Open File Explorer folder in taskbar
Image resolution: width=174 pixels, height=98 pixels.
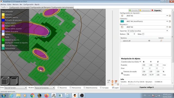pos(18,96)
